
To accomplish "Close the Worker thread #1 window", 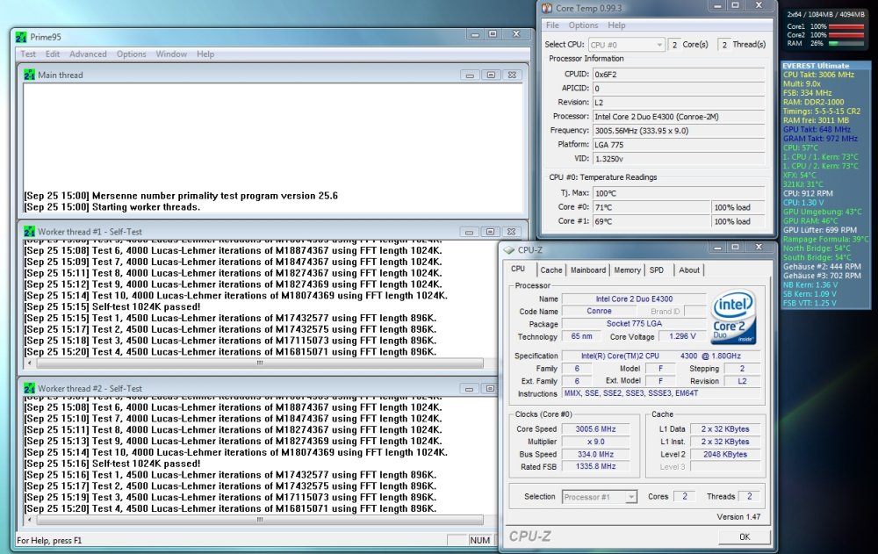I will pyautogui.click(x=511, y=232).
